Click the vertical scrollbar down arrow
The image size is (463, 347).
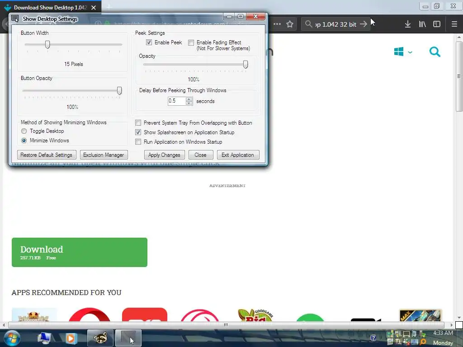(458, 318)
